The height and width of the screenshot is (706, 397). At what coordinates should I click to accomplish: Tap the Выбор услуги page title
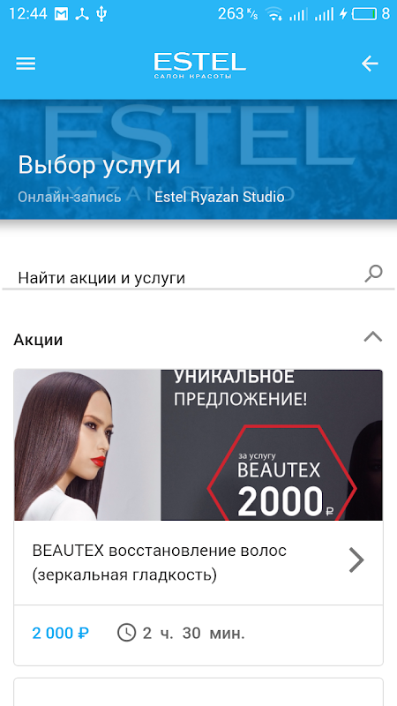[x=99, y=165]
